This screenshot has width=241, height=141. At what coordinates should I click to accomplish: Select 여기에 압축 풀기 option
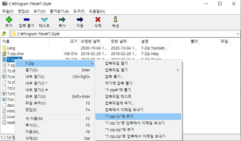pos(138,83)
